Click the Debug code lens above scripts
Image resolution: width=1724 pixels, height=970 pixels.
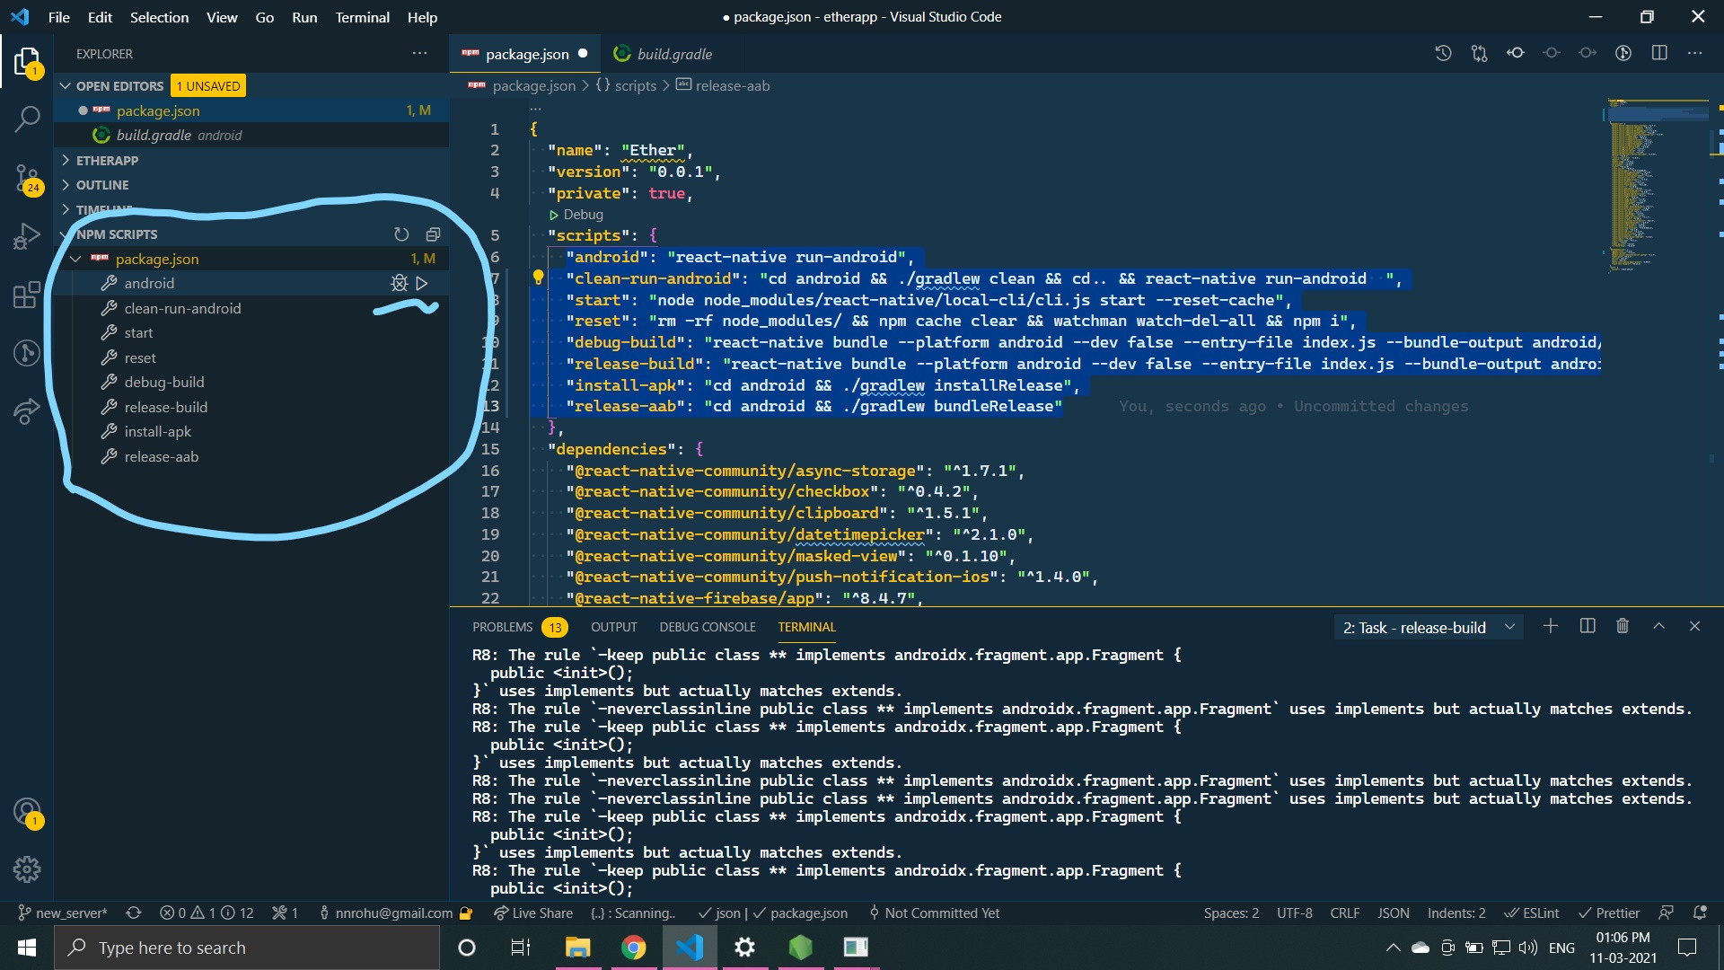click(582, 215)
